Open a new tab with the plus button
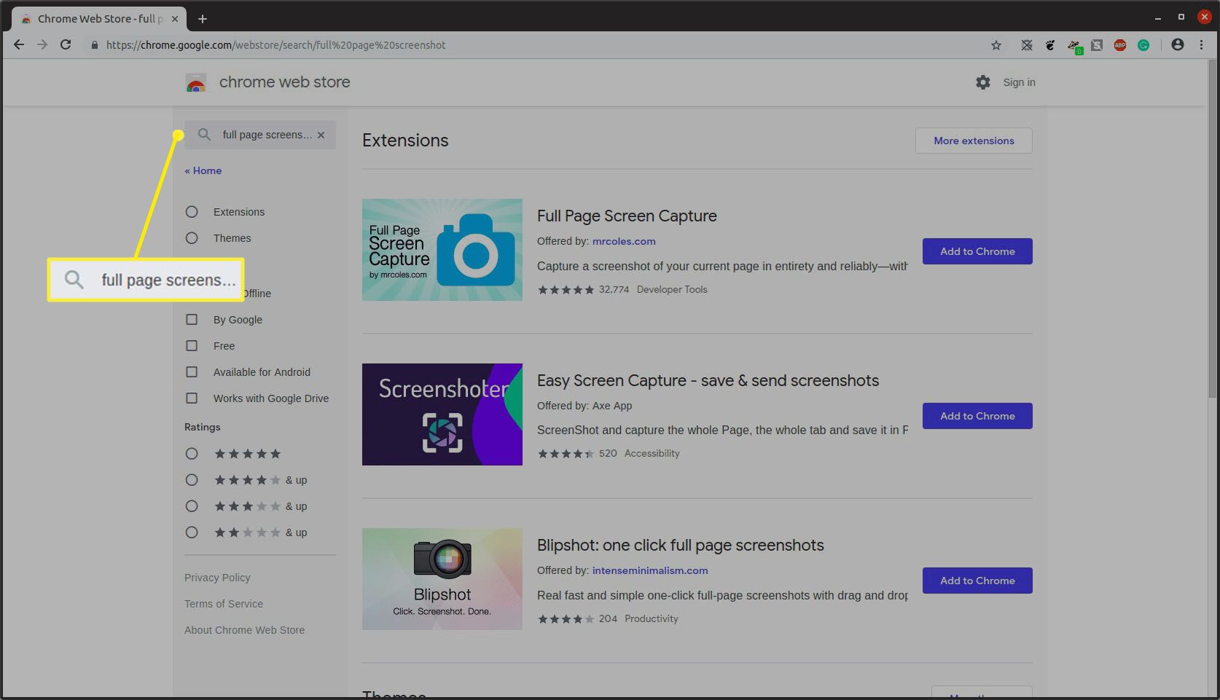 coord(203,18)
